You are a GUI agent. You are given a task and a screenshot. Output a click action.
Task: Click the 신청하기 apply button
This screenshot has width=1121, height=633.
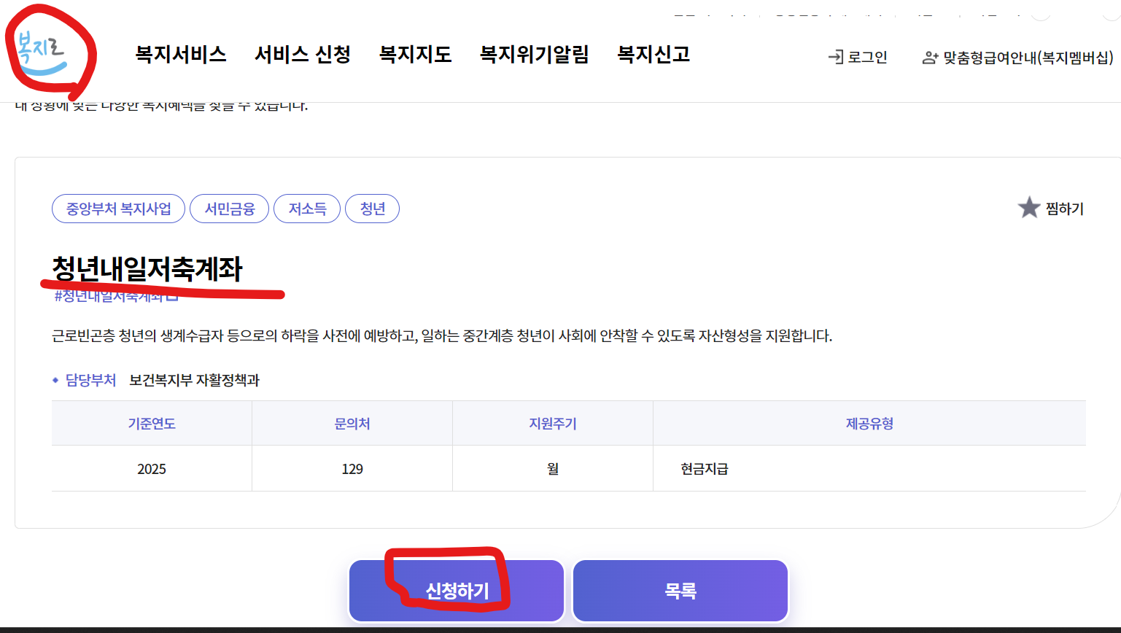point(456,589)
